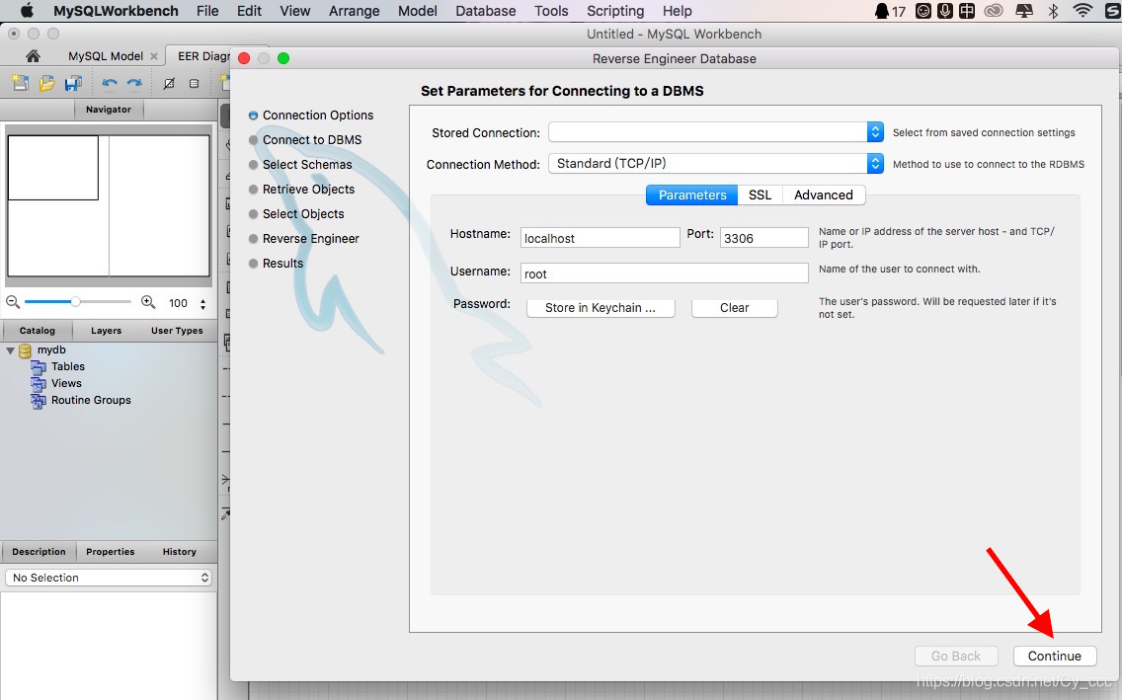Zoom in with magnifier plus icon

(148, 302)
